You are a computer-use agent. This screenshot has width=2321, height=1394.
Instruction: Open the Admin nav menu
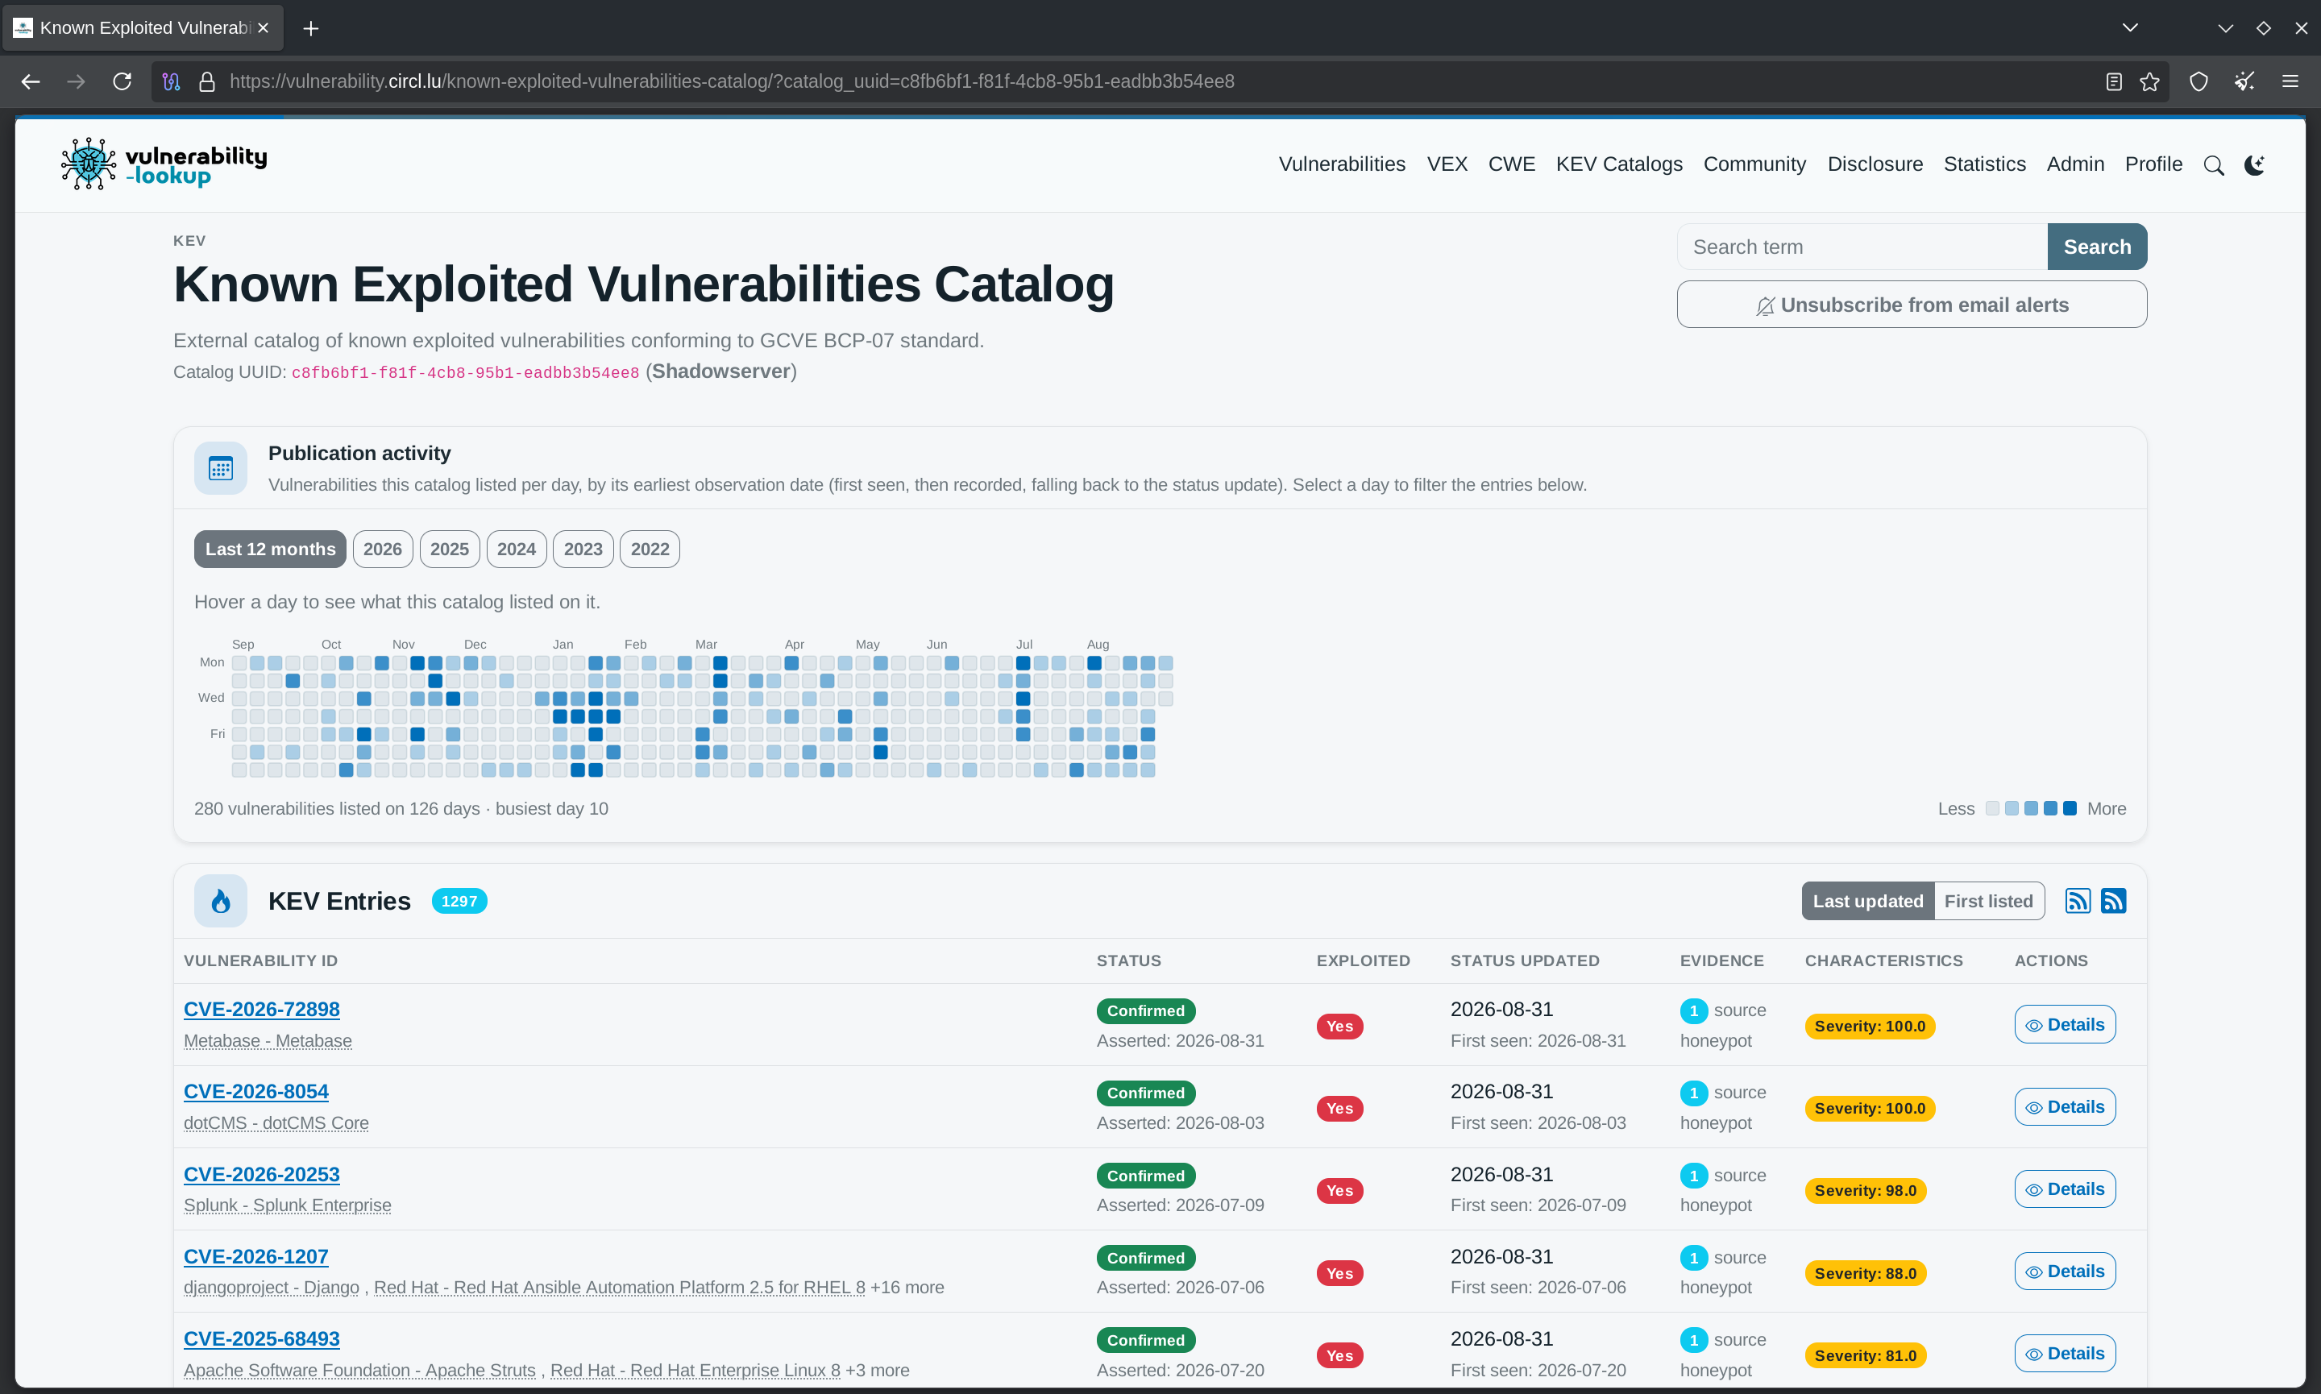(x=2075, y=164)
